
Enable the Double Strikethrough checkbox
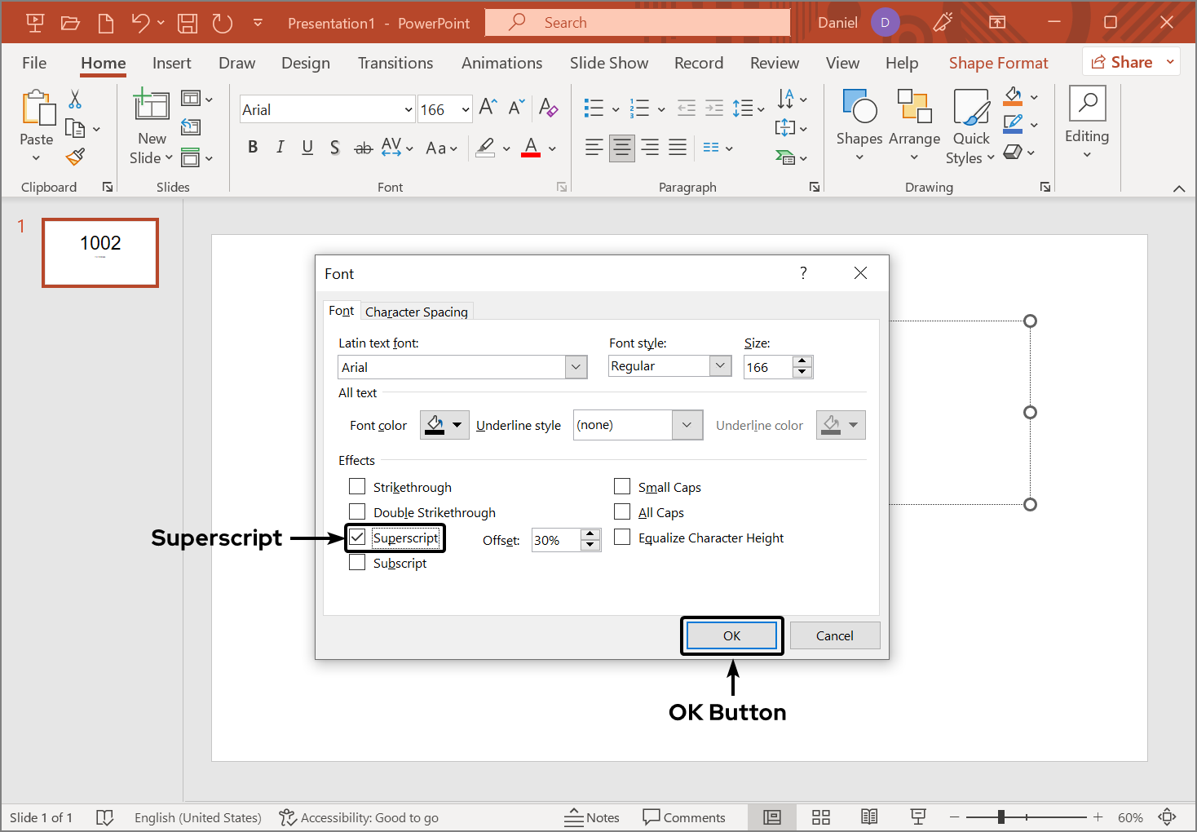click(356, 511)
